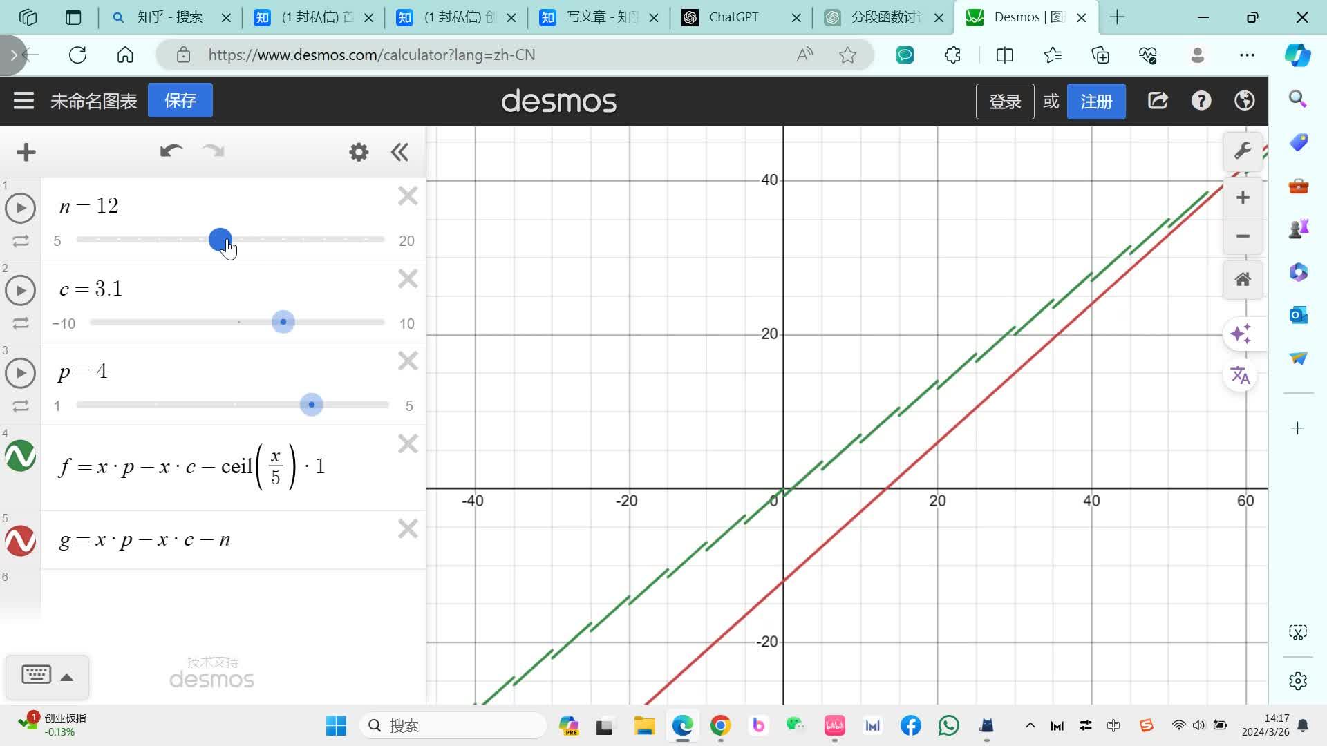Open the Desmos hamburger menu

point(23,101)
